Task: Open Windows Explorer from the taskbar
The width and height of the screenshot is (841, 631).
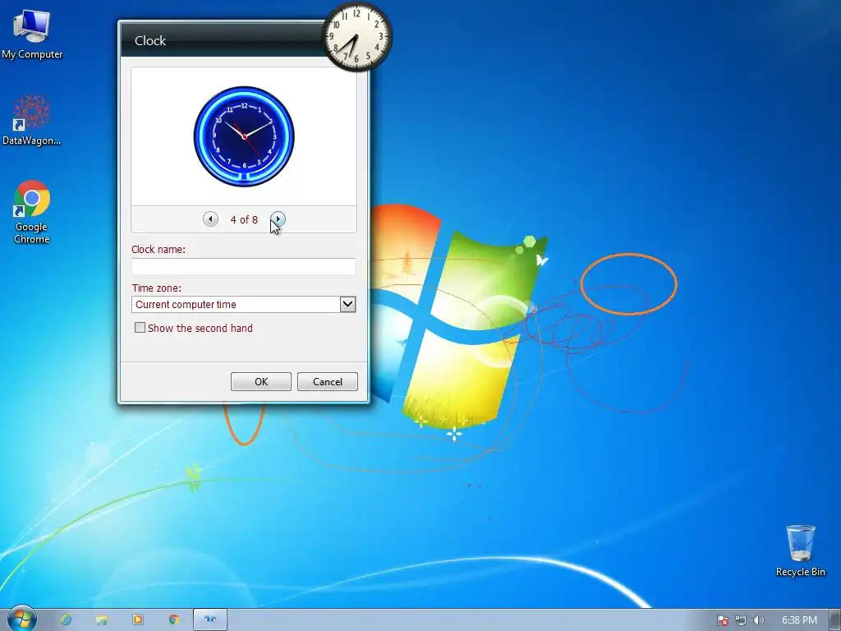Action: 102,619
